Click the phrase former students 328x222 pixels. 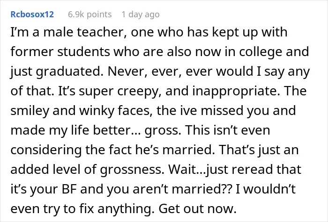pyautogui.click(x=60, y=52)
